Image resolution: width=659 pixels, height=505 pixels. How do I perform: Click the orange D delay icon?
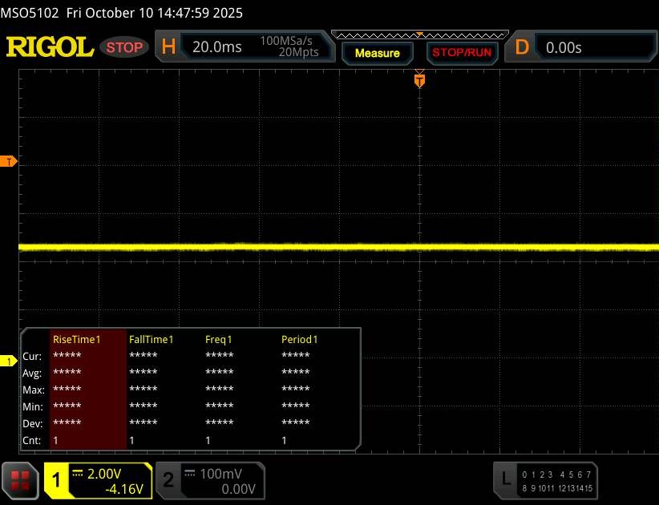[x=522, y=47]
